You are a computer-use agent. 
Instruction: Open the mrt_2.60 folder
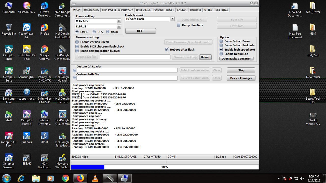point(313,51)
